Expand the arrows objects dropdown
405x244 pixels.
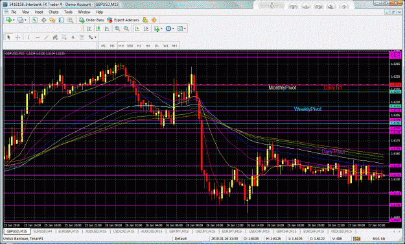pyautogui.click(x=95, y=37)
